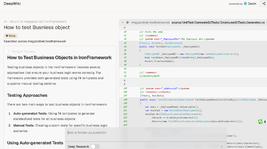267x149 pixels.
Task: Click the powered by Devin link
Action: pos(242,4)
